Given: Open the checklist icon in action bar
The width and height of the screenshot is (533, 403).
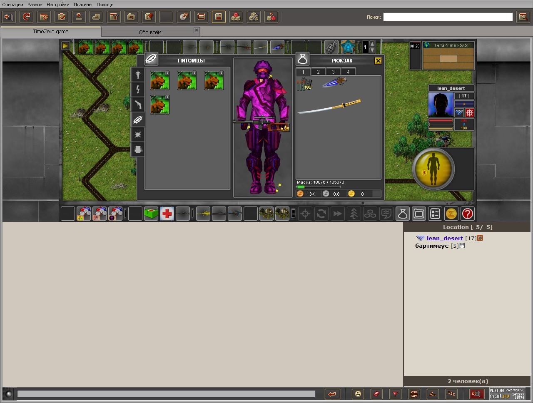Looking at the screenshot, I should pos(435,214).
